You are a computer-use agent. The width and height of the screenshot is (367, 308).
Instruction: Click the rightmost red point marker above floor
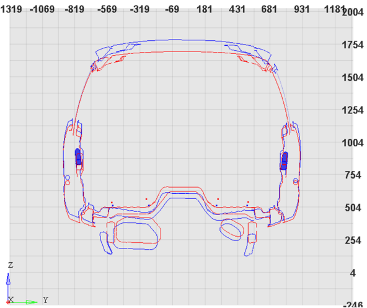(x=248, y=202)
